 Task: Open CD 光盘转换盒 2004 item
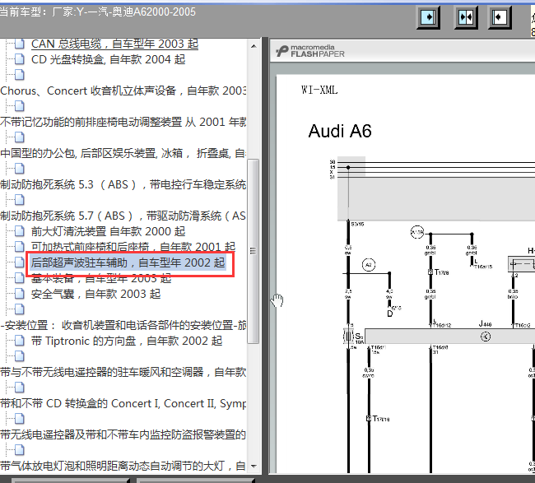(108, 59)
